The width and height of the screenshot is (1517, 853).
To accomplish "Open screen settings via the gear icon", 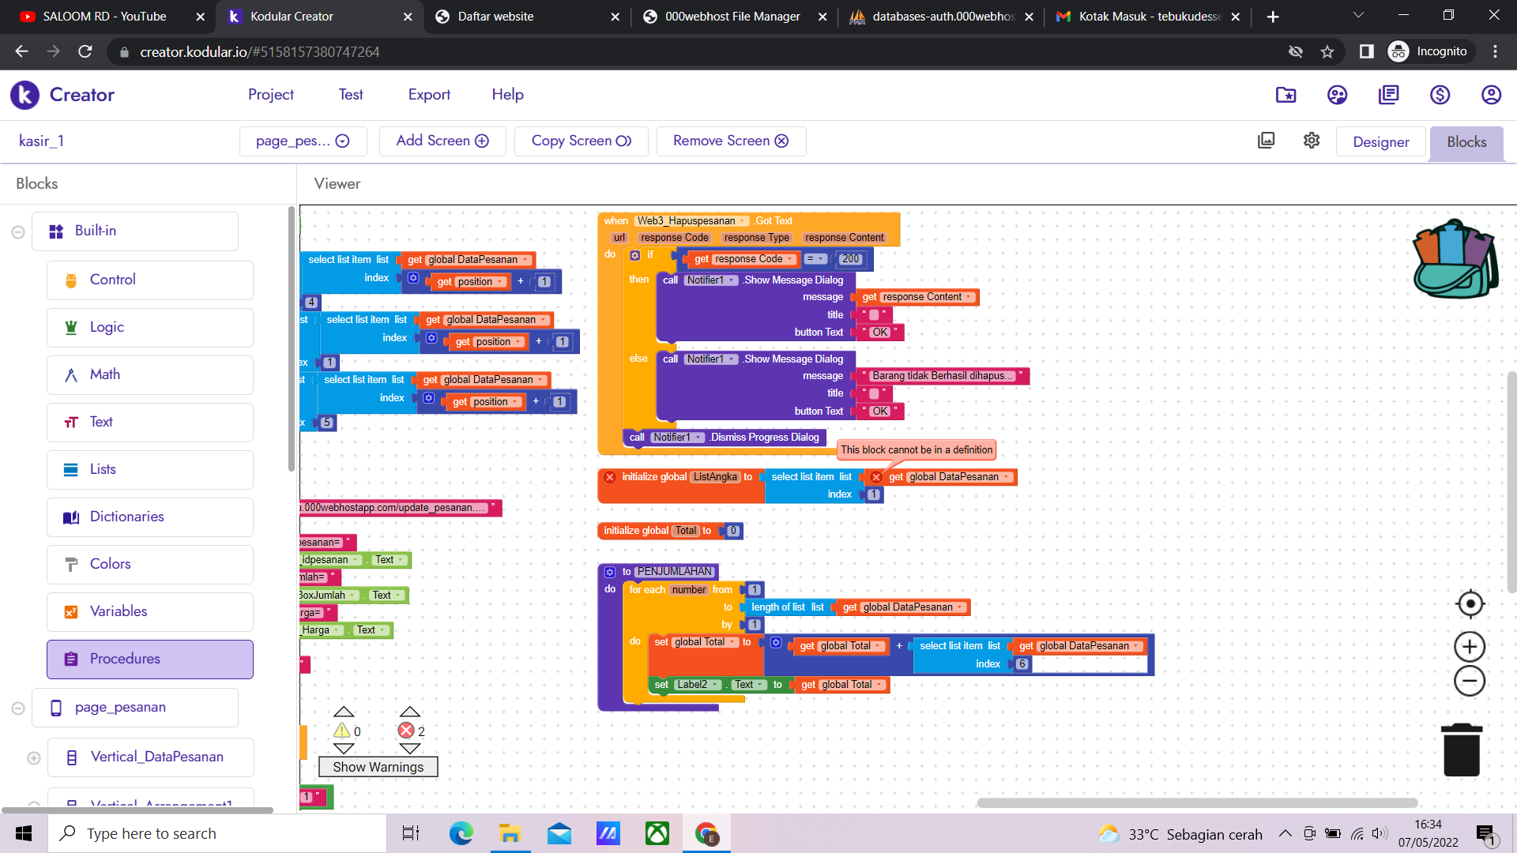I will point(1311,141).
